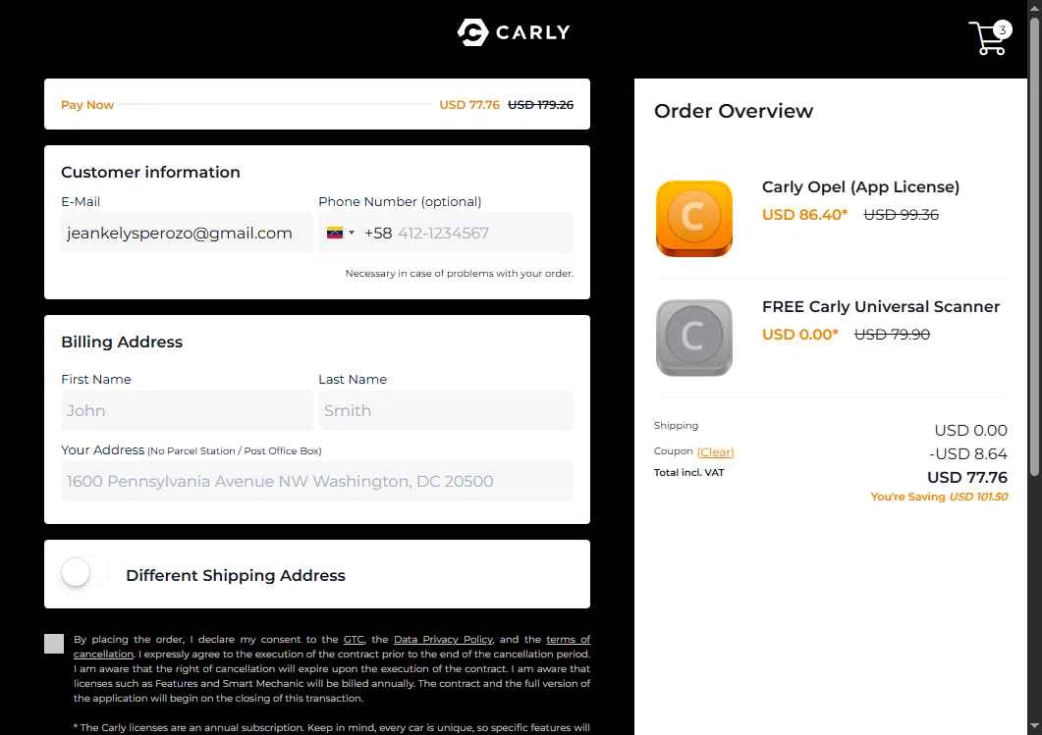Focus the Last Name field
The height and width of the screenshot is (735, 1042).
[x=445, y=410]
